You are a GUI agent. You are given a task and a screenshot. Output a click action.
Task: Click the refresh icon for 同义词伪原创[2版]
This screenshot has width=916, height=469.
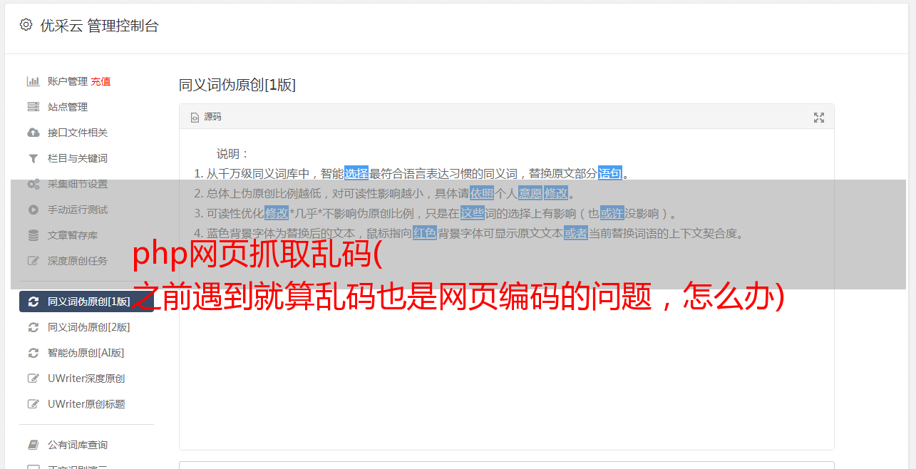click(x=33, y=327)
